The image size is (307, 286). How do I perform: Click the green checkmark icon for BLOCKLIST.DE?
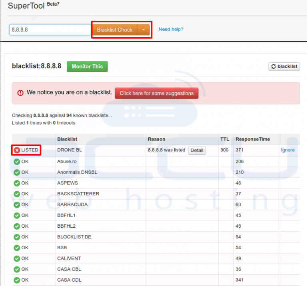click(17, 237)
